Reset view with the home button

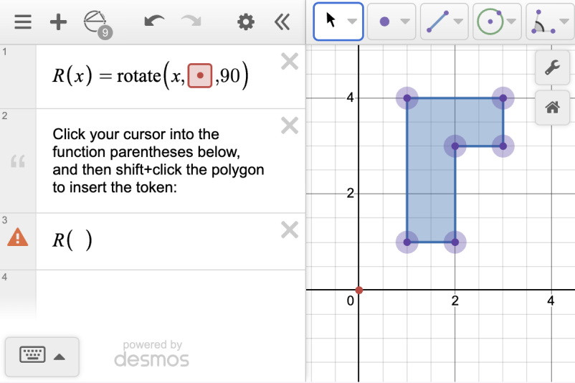(x=552, y=108)
